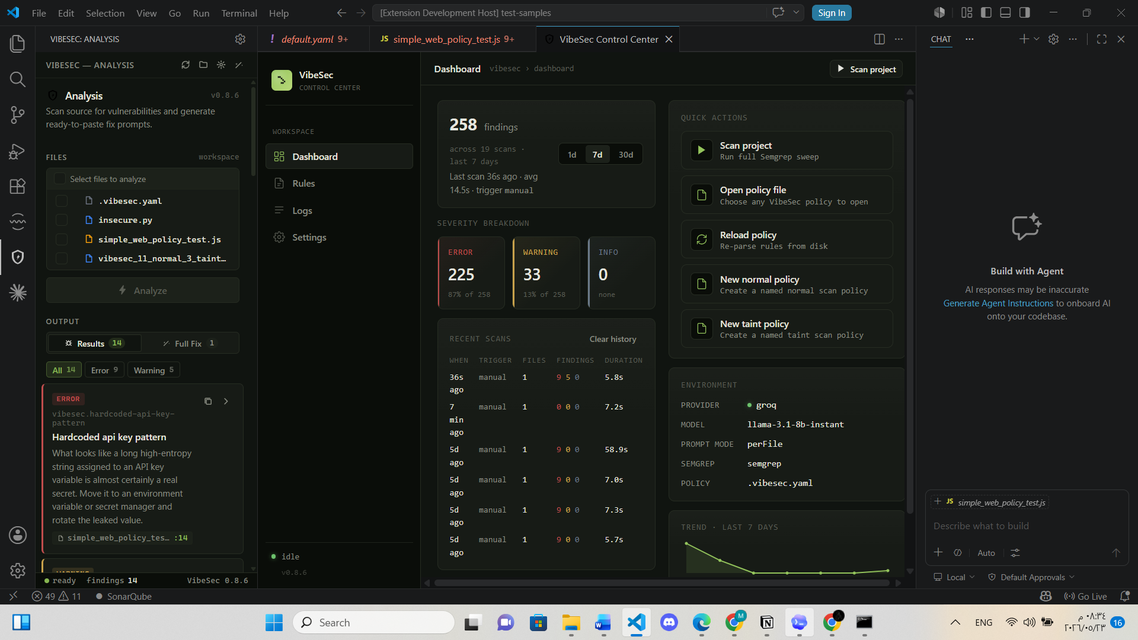Open notifications bell in status bar
This screenshot has width=1138, height=640.
point(1124,596)
